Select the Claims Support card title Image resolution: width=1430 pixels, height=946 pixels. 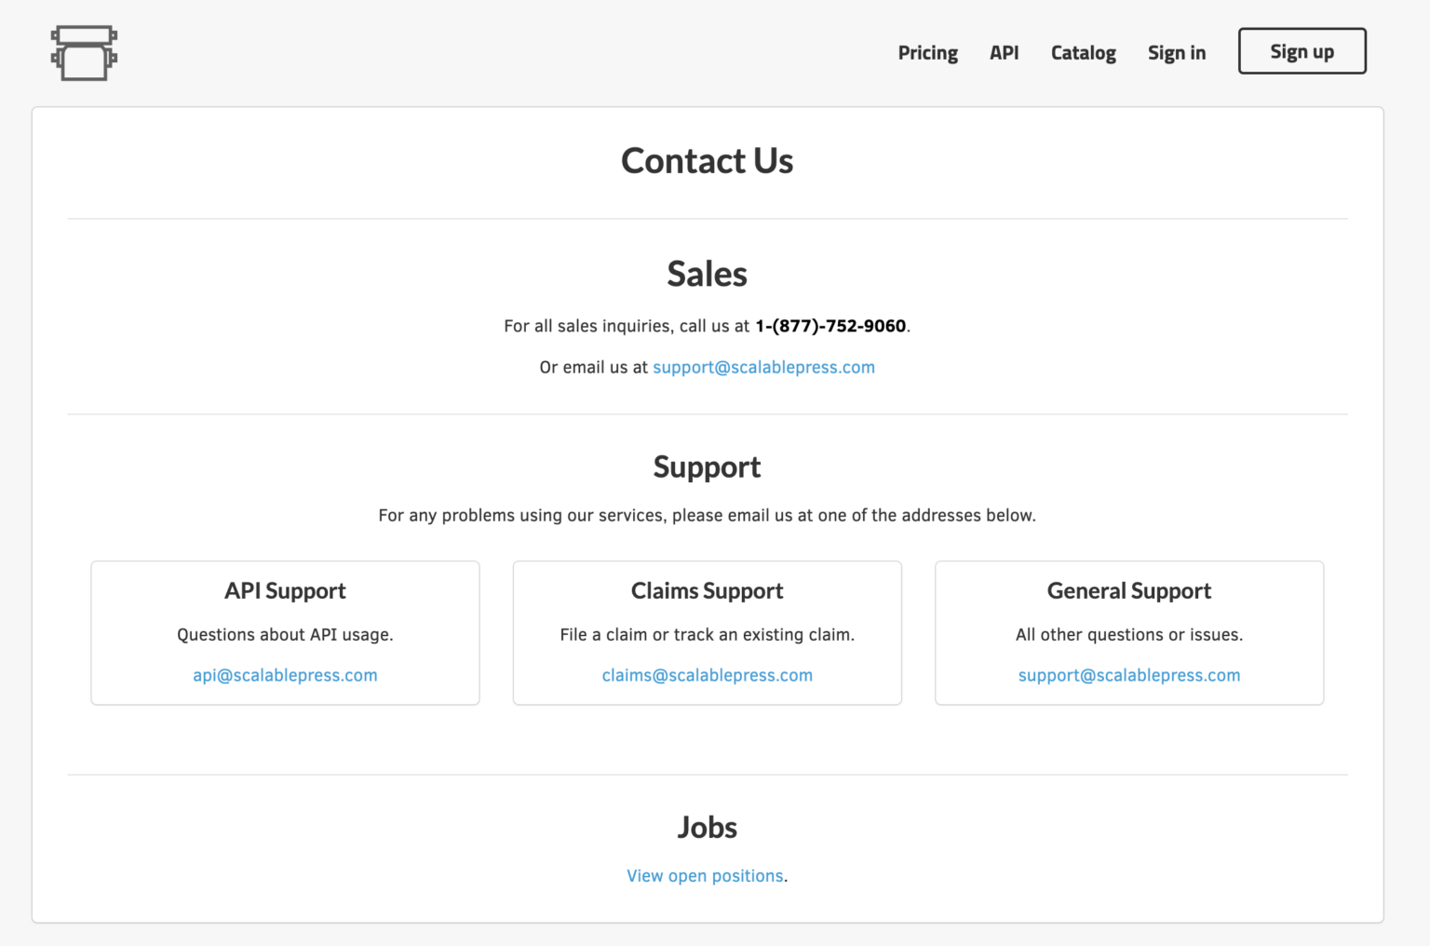707,591
